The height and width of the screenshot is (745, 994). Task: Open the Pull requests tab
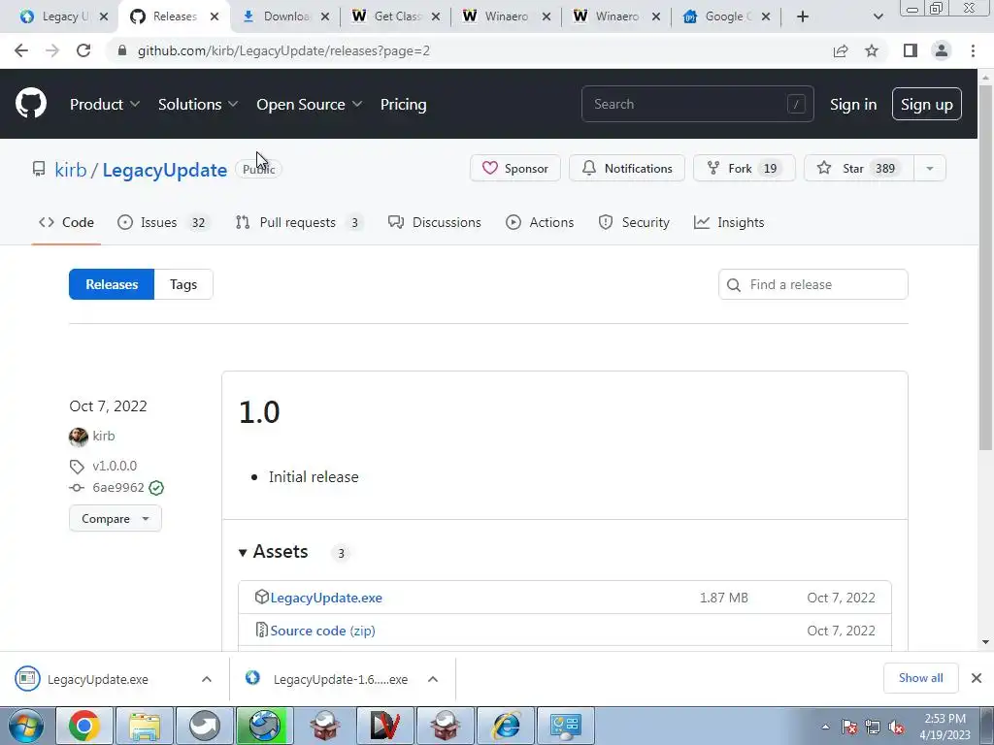pos(299,222)
